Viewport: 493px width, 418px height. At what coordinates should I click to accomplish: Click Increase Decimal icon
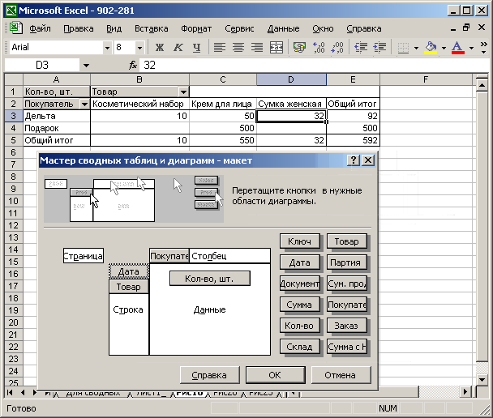point(319,48)
